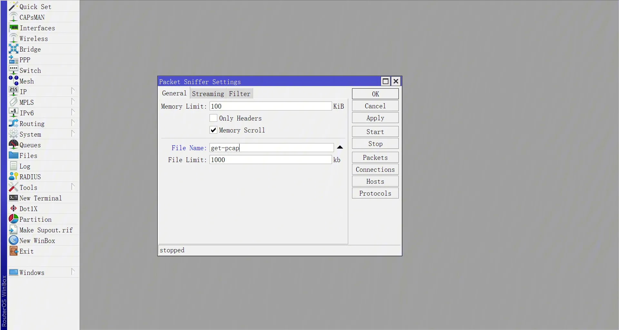Expand the Routing submenu arrow
The width and height of the screenshot is (619, 330).
click(x=73, y=123)
